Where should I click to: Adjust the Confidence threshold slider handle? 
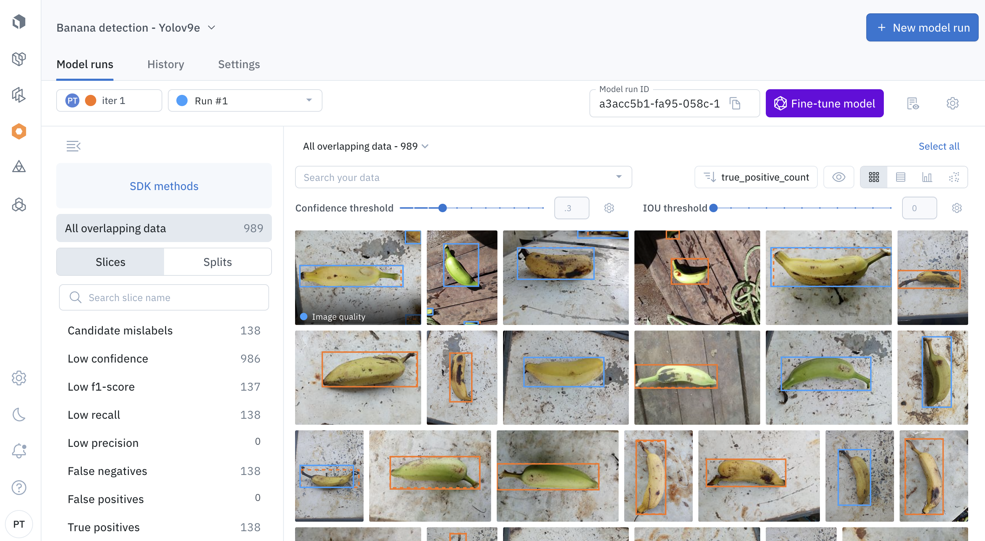[442, 208]
